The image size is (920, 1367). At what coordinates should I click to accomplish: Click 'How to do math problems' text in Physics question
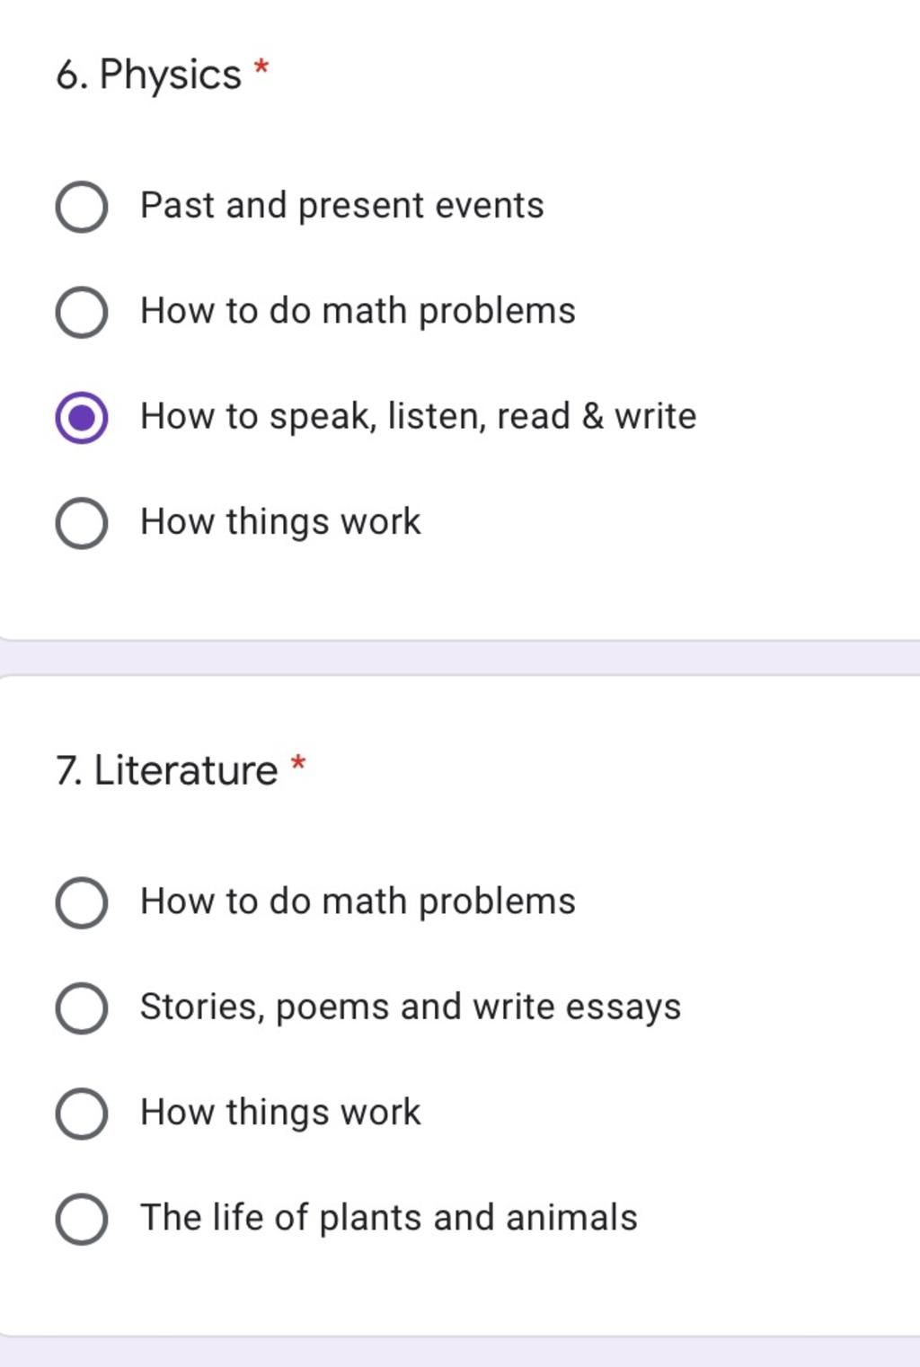[358, 311]
